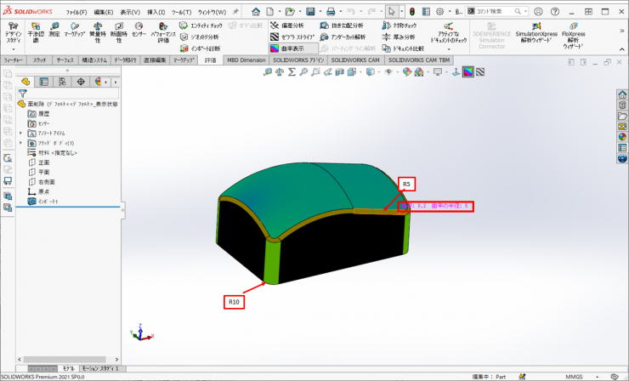Open the 挿入(I) menu
629x381 pixels.
(x=156, y=13)
